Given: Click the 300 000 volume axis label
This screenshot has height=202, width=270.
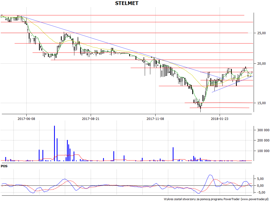Looking at the screenshot, I should coord(263,130).
